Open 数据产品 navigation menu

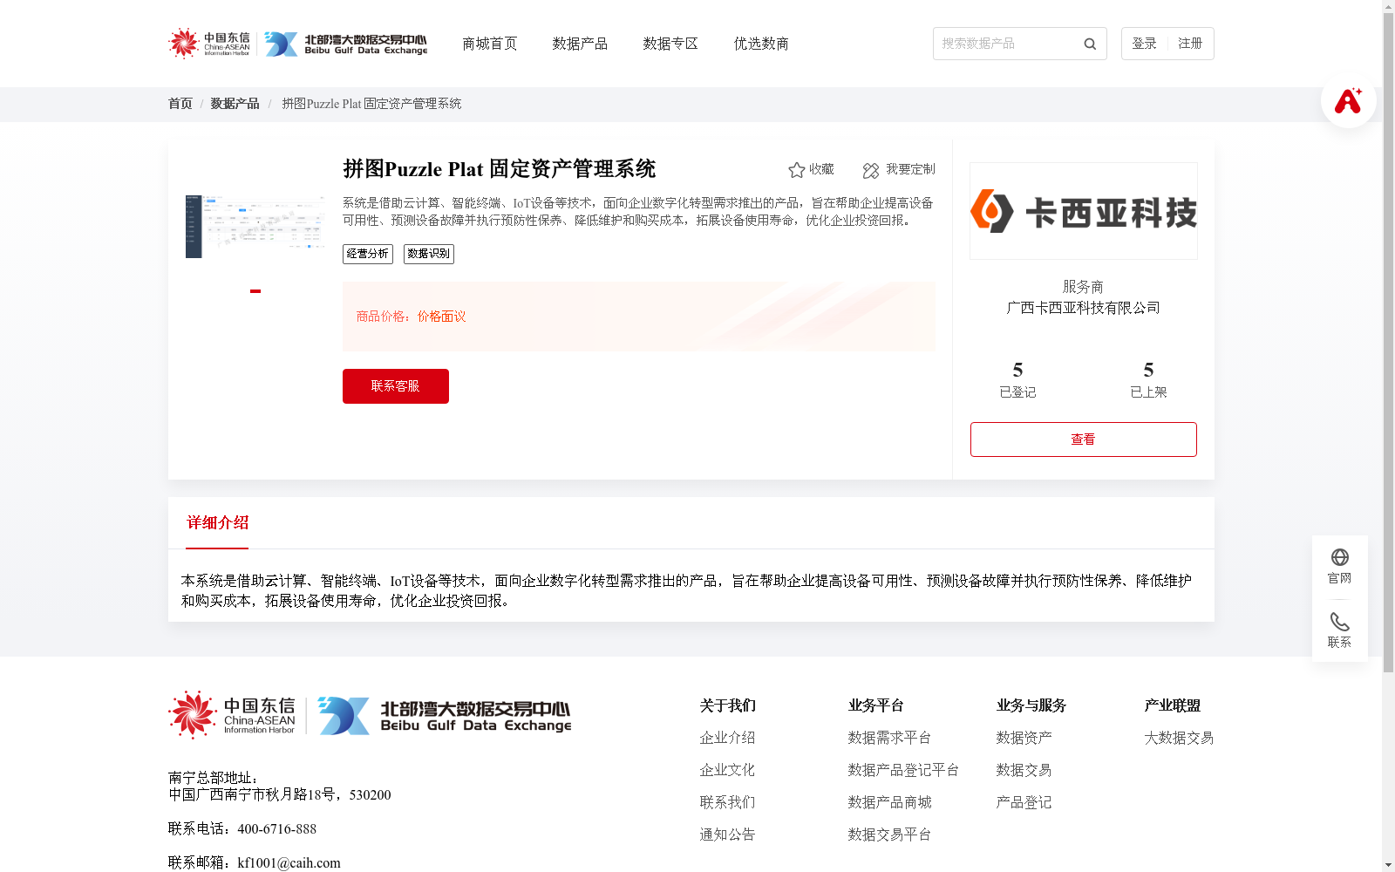click(580, 44)
